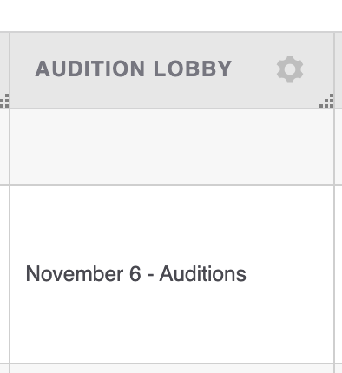Select the November 6 - Auditions cell
Viewport: 342px width, 373px height.
pos(172,273)
